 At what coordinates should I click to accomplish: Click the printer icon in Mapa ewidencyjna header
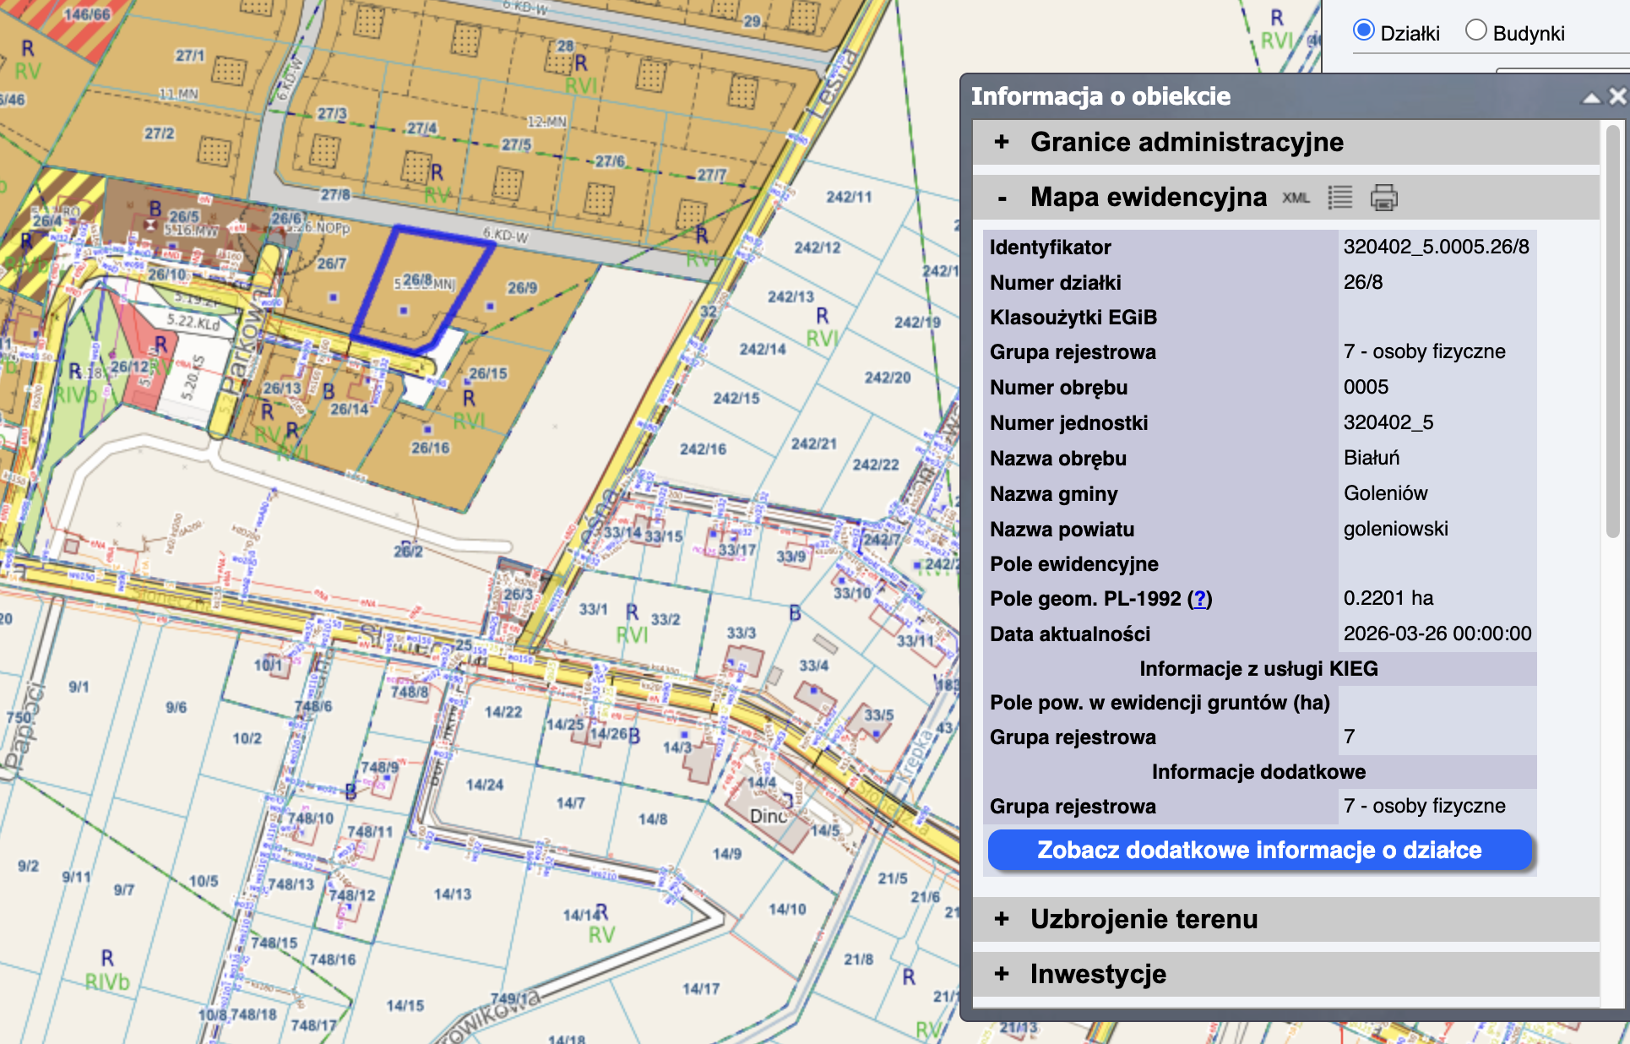pos(1383,198)
